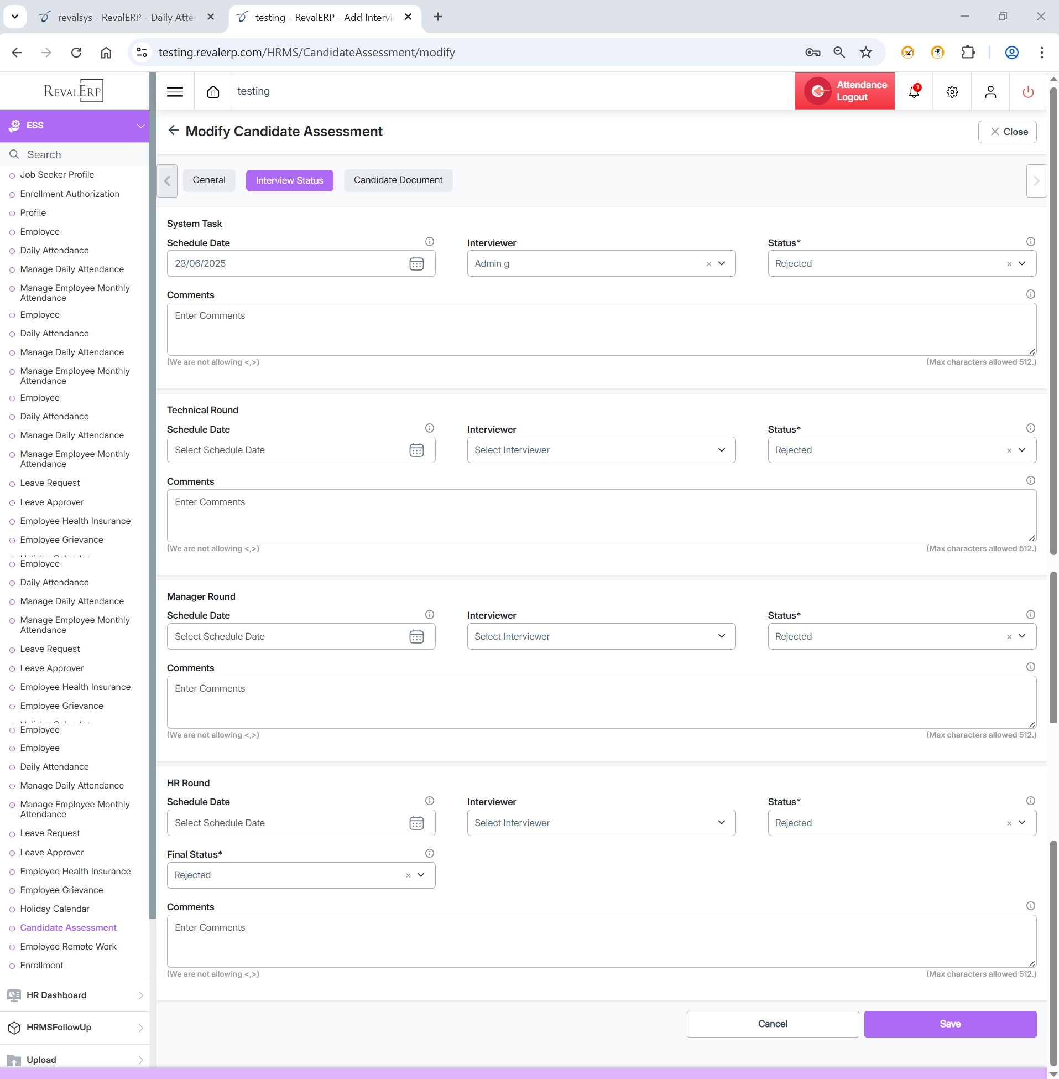Click the home icon beside testing
Viewport: 1059px width, 1079px height.
(x=213, y=91)
